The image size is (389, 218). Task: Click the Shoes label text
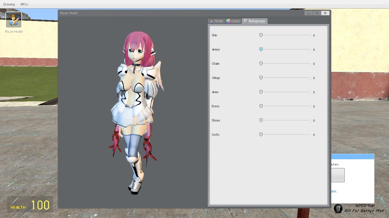click(x=216, y=120)
